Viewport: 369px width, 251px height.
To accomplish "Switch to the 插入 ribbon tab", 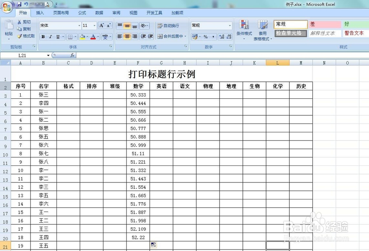I will tap(40, 13).
